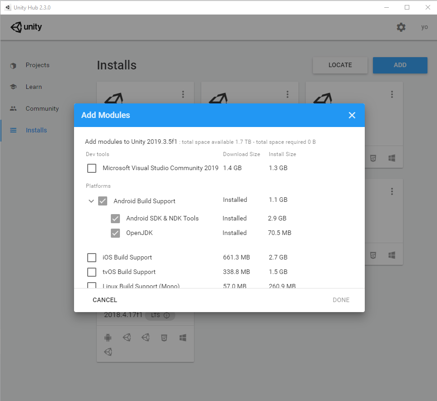This screenshot has width=437, height=401.
Task: Click the Projects cube icon in sidebar
Action: [x=13, y=65]
